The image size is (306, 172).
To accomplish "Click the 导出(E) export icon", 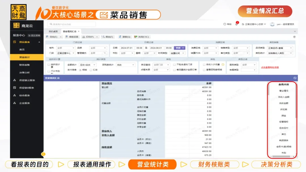I will pos(47,36).
